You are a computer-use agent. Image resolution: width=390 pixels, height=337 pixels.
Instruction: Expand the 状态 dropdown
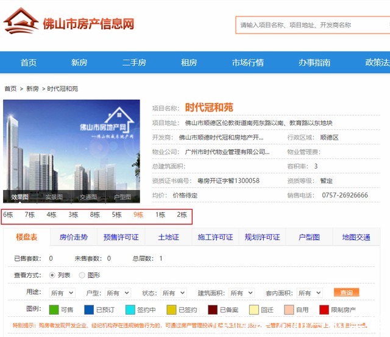click(174, 293)
